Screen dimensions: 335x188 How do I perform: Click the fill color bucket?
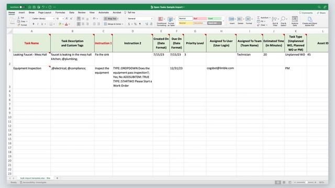tap(60, 24)
